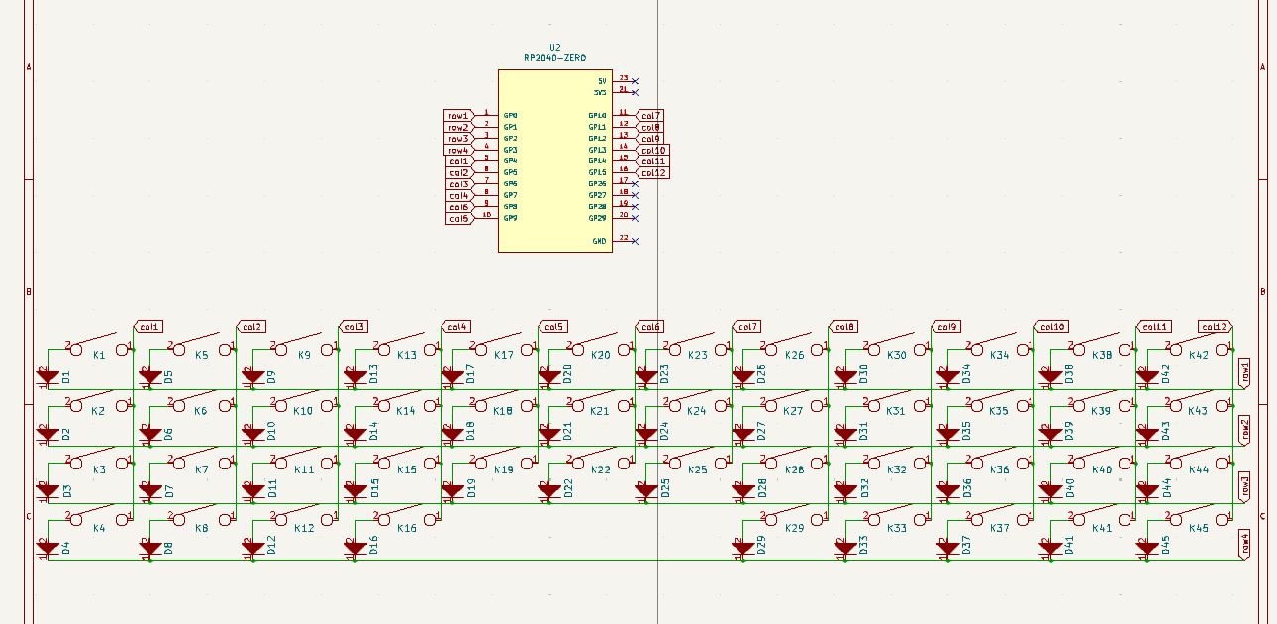Click the D22 diode symbol
This screenshot has width=1277, height=624.
coord(549,489)
